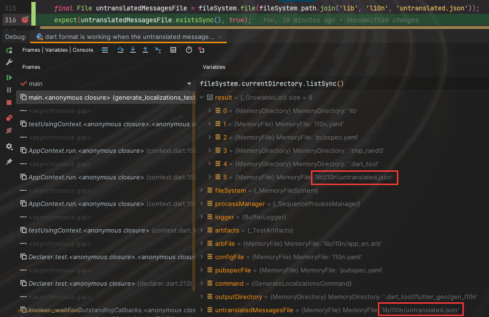
Task: Expand item 4 .dart_tool directory
Action: (209, 164)
